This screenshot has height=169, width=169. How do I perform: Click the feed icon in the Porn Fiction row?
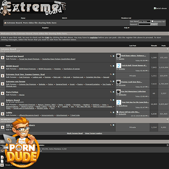tap(114, 92)
